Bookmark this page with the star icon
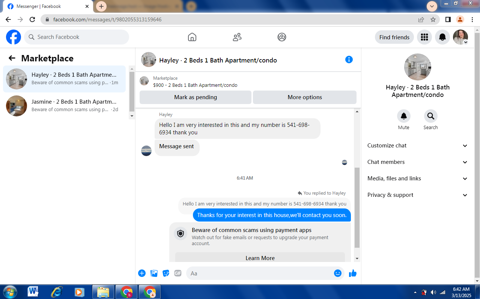 tap(433, 19)
